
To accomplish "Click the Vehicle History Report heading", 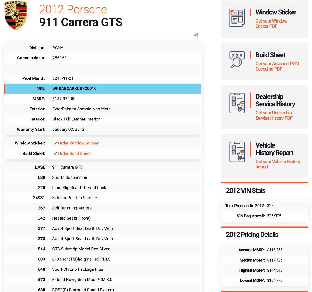I will [x=274, y=149].
